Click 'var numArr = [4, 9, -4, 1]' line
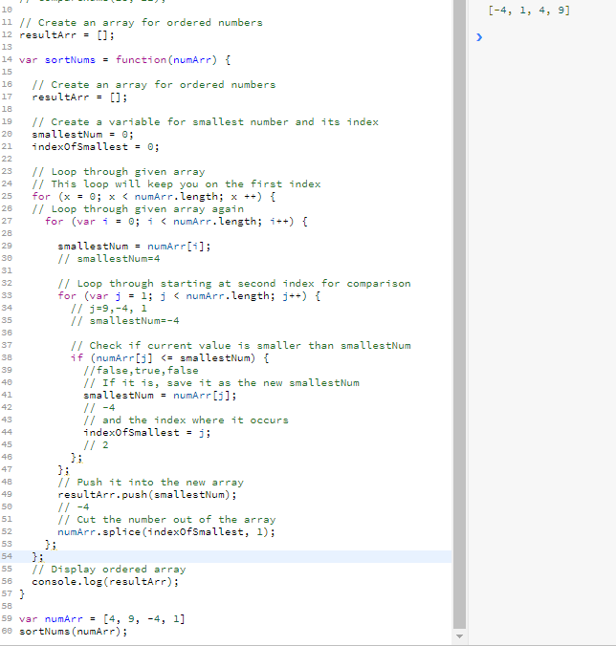 click(x=101, y=619)
